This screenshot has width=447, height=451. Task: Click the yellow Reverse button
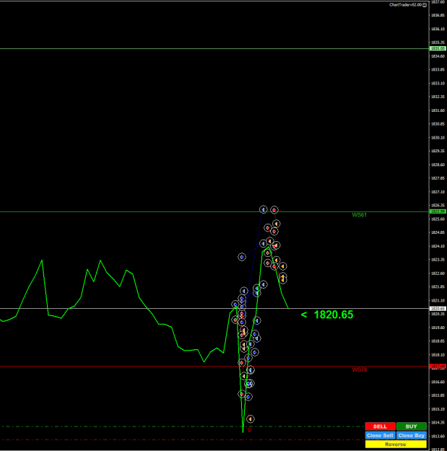(x=396, y=445)
